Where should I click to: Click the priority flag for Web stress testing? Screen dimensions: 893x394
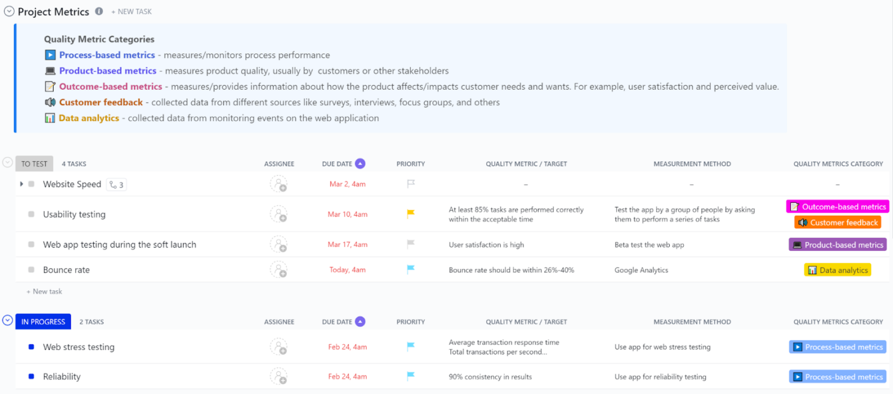tap(411, 347)
